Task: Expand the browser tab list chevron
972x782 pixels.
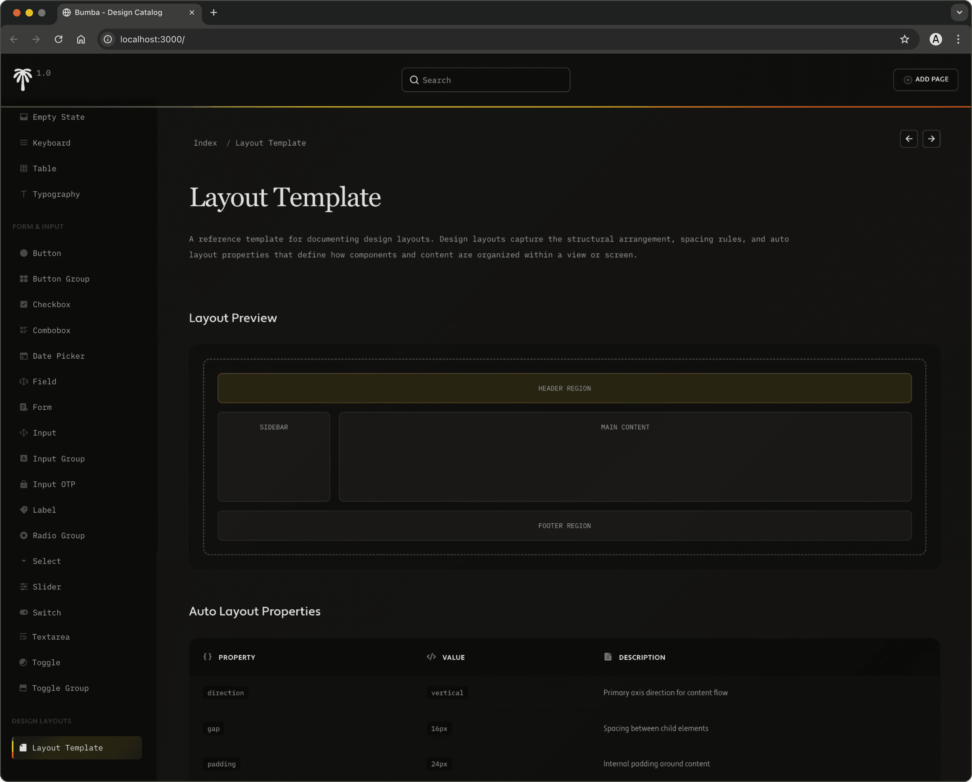Action: coord(959,12)
